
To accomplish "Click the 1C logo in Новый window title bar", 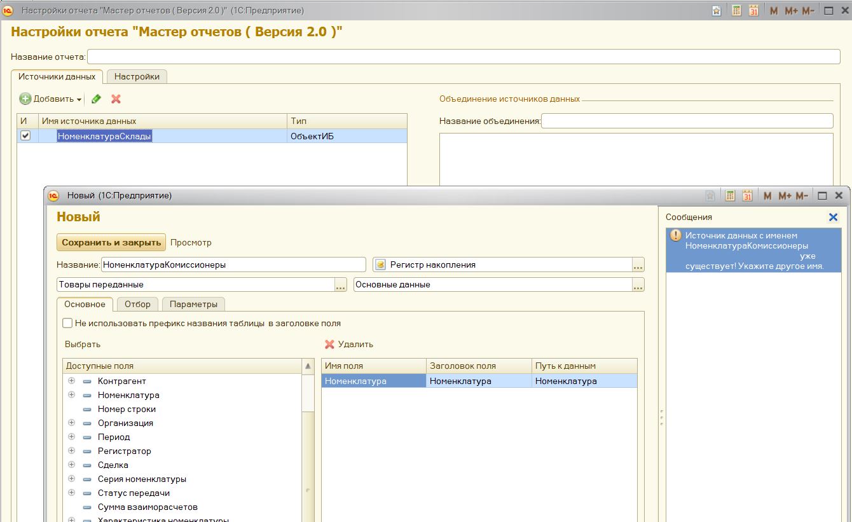I will [x=54, y=196].
